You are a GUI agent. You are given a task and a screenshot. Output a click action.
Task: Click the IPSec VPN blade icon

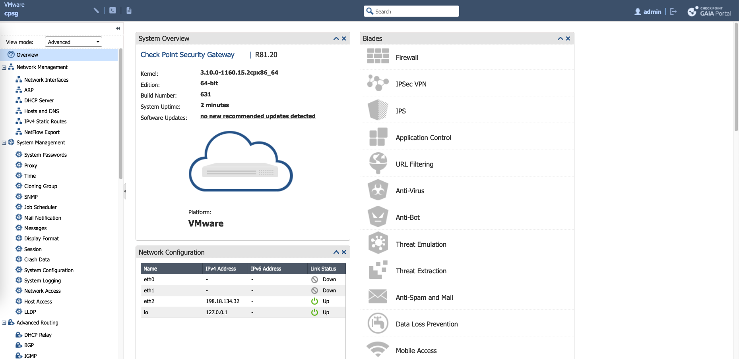click(378, 83)
